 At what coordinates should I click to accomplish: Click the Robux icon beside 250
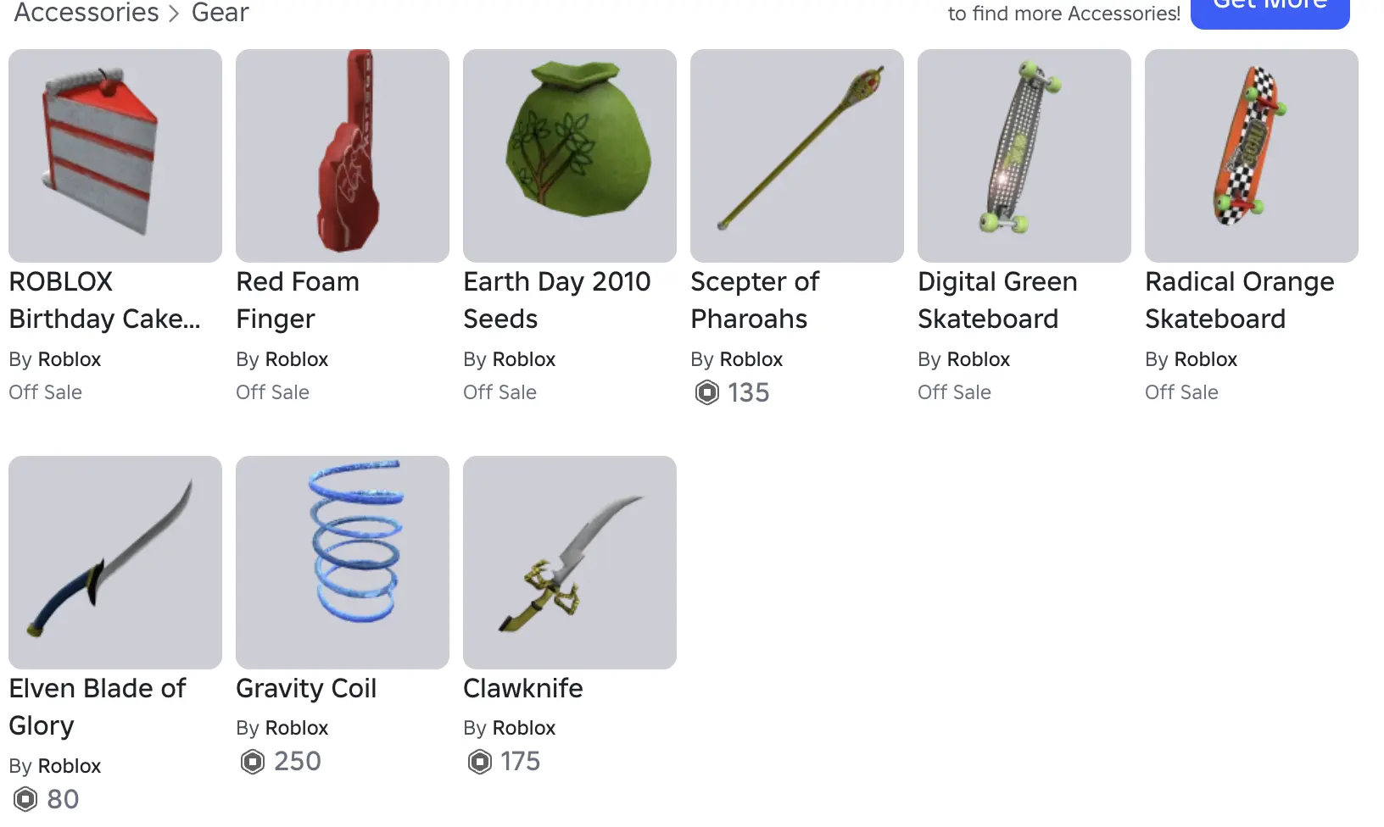pyautogui.click(x=253, y=762)
